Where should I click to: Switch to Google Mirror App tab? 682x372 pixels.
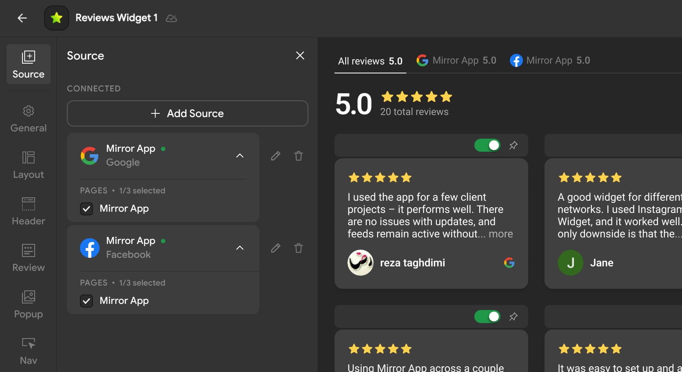(x=456, y=60)
